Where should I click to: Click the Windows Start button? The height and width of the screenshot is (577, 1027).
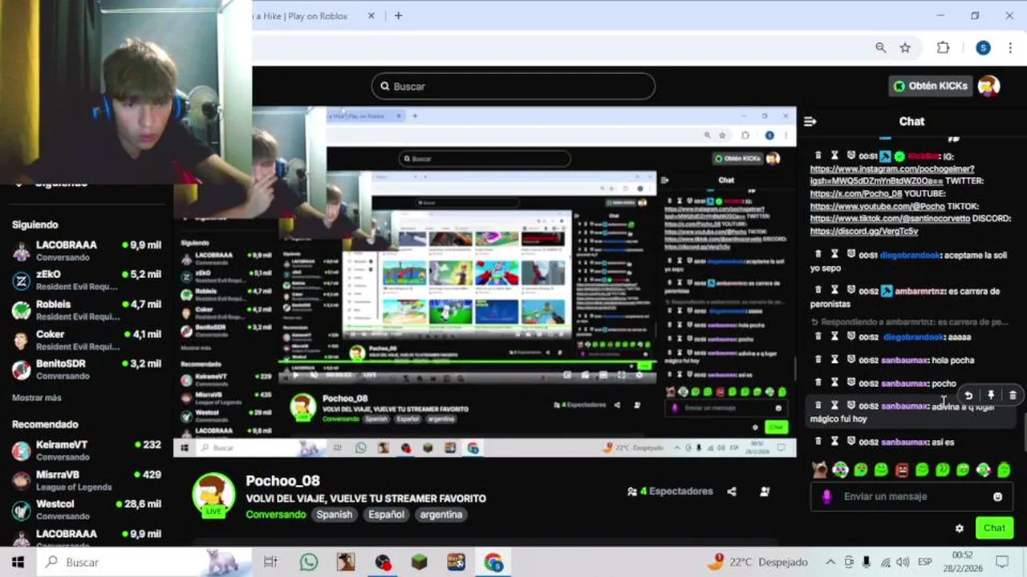18,562
